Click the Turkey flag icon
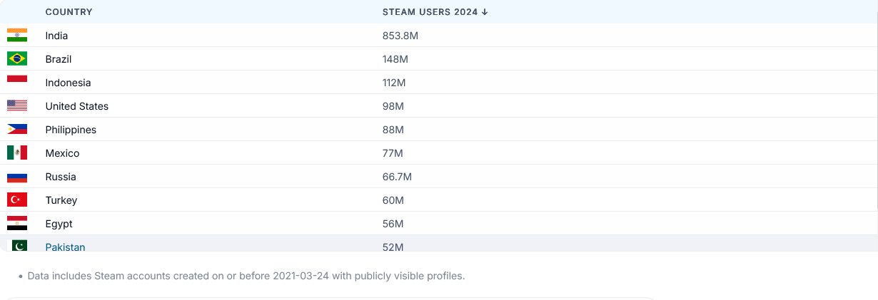This screenshot has height=300, width=878. pyautogui.click(x=17, y=200)
